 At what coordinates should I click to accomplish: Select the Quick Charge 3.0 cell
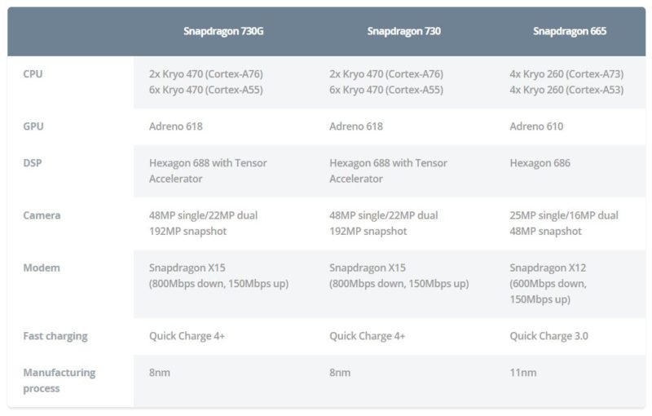tap(549, 336)
